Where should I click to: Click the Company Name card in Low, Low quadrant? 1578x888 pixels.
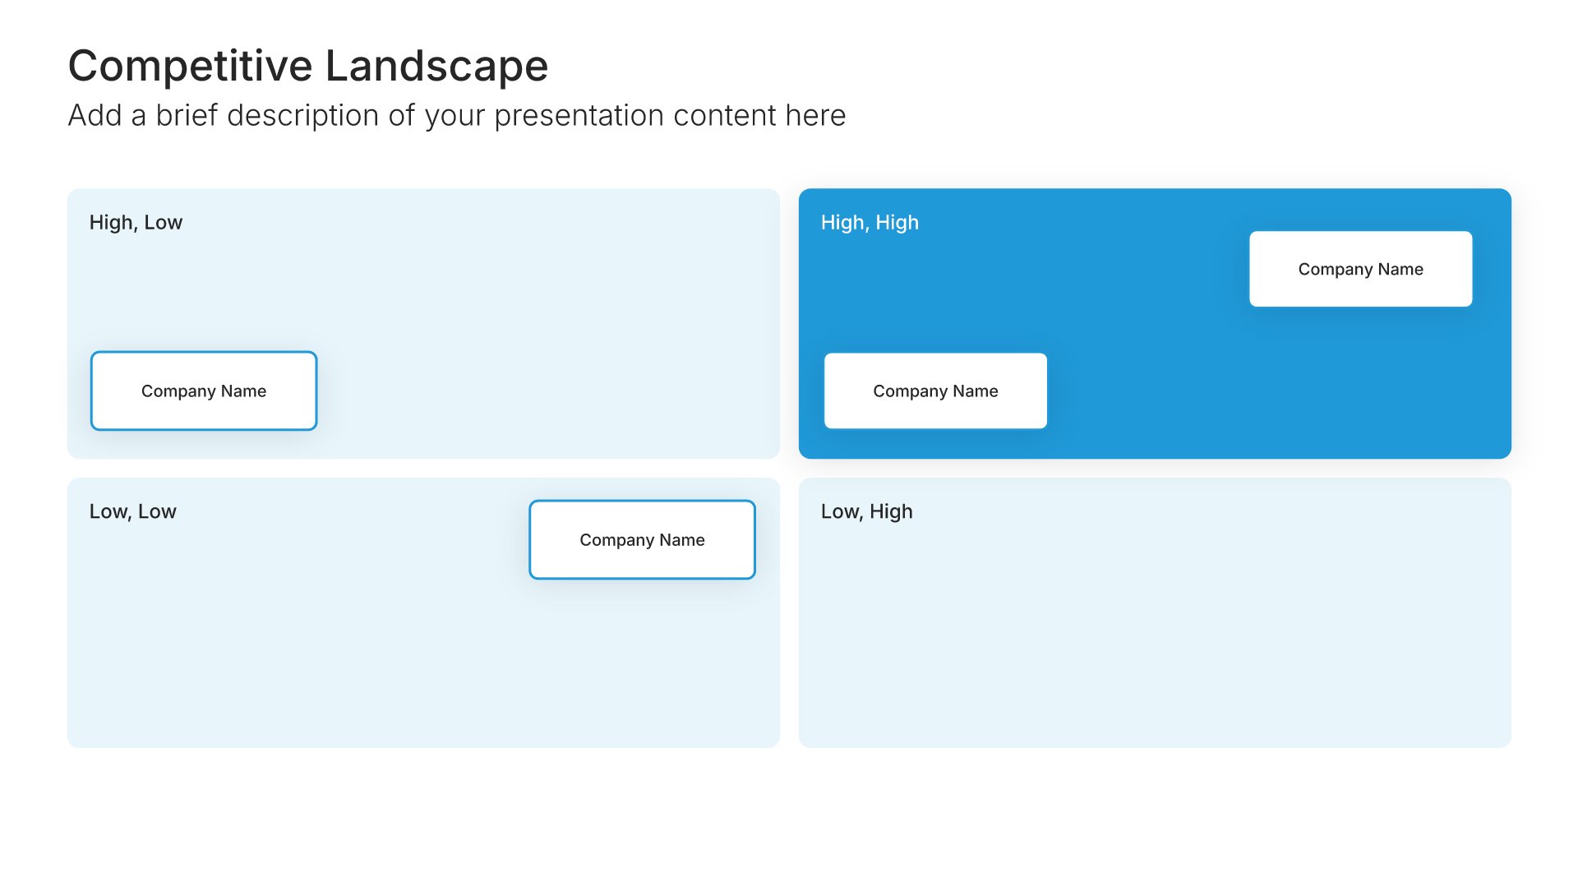point(642,539)
